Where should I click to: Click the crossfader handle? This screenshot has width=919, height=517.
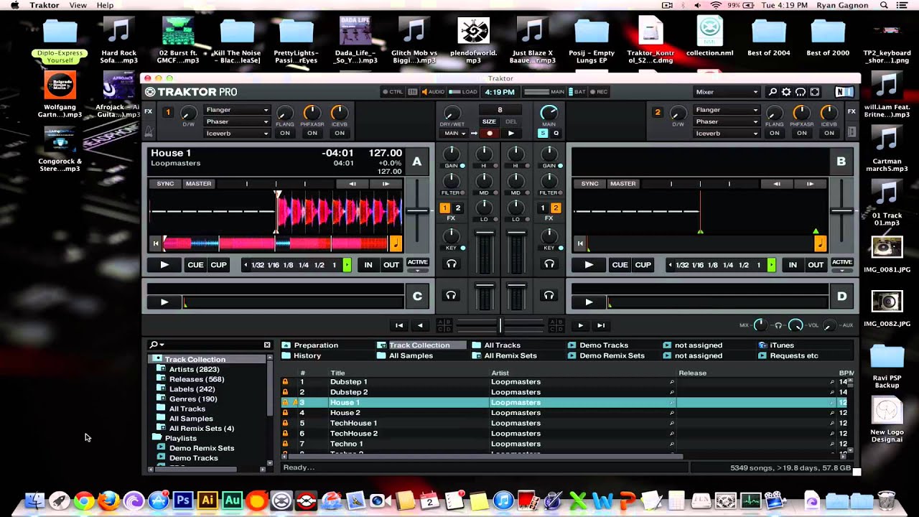[x=500, y=326]
